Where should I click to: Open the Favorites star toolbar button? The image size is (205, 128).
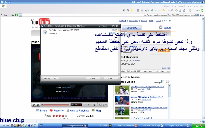[x=160, y=10]
